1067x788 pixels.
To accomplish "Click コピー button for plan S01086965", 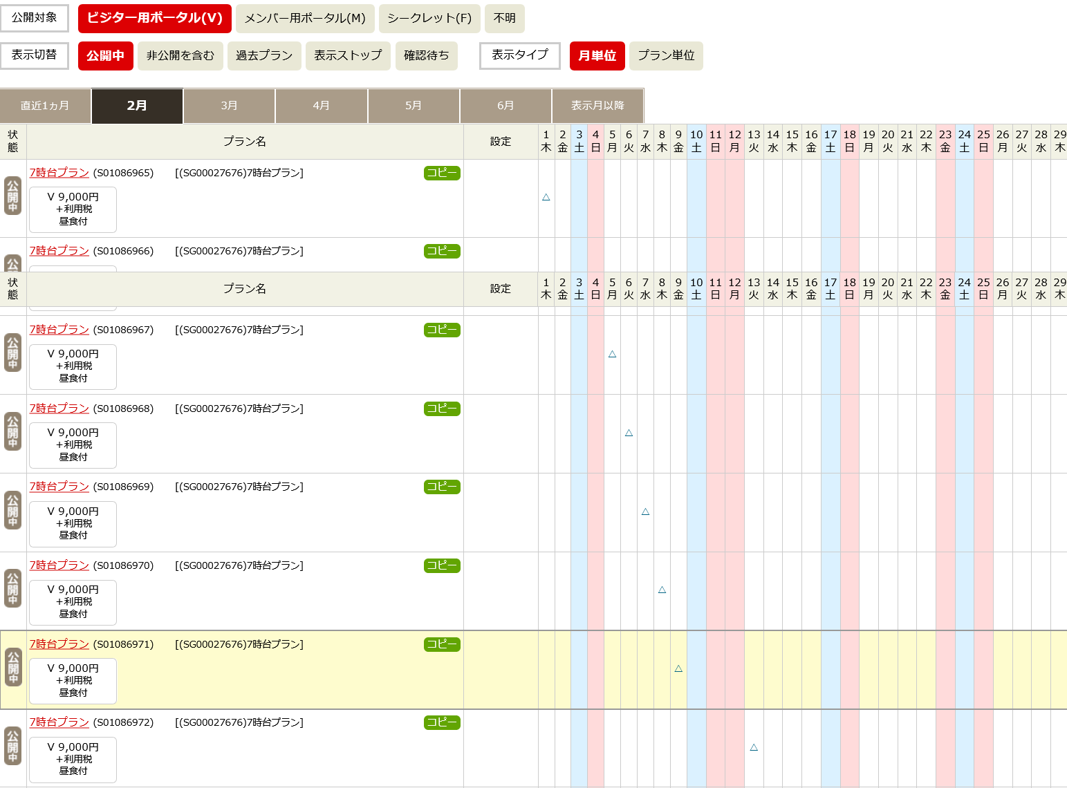I will pyautogui.click(x=442, y=173).
